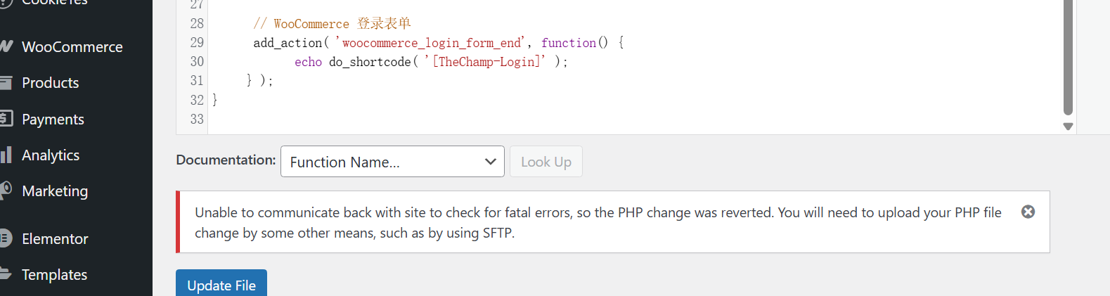Click the Templates folder icon

[x=6, y=274]
